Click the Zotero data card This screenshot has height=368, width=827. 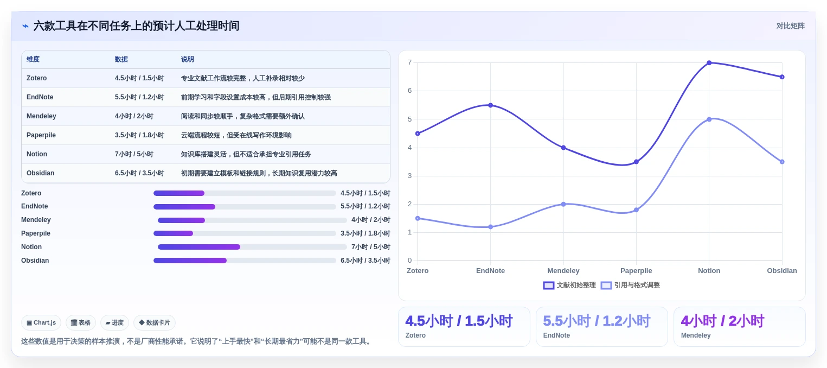464,327
